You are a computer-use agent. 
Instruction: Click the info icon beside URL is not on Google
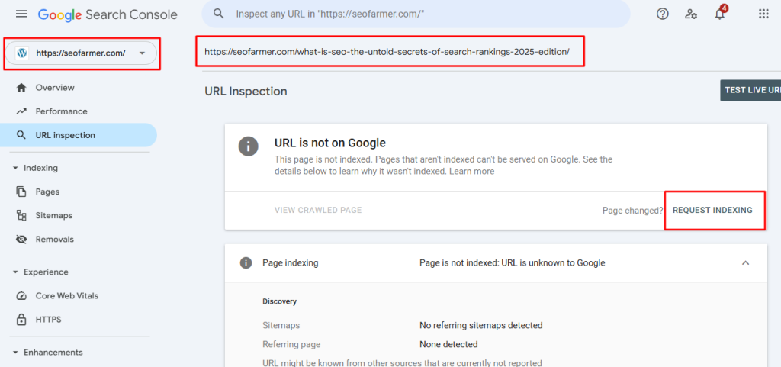click(248, 146)
